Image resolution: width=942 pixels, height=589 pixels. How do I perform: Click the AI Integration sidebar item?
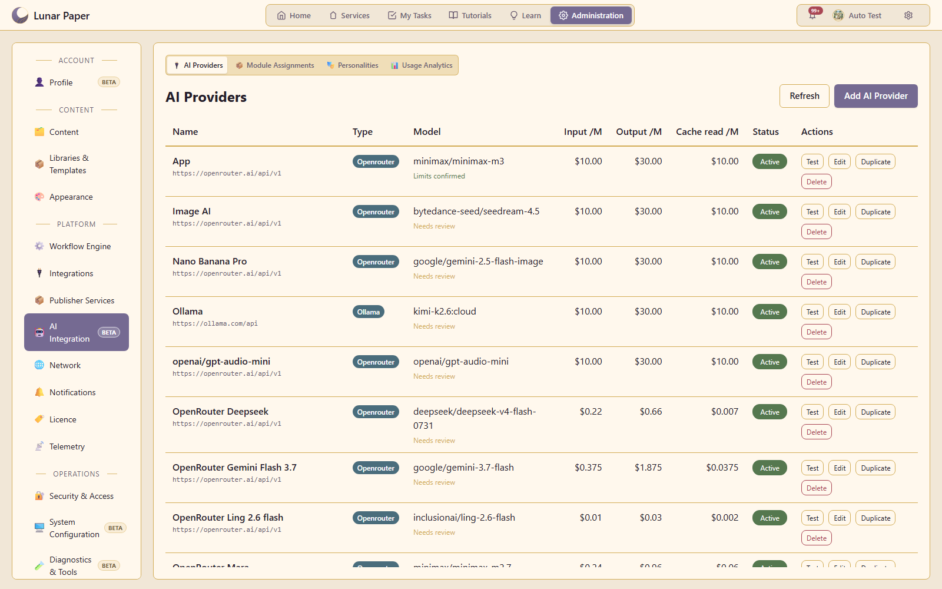(77, 332)
